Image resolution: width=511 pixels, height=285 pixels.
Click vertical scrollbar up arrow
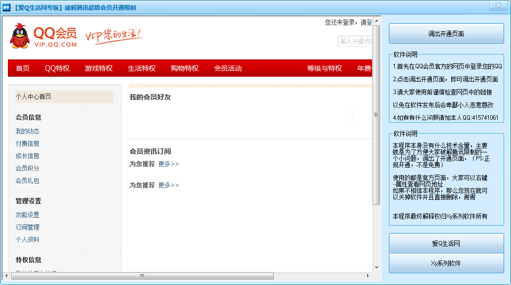point(377,21)
